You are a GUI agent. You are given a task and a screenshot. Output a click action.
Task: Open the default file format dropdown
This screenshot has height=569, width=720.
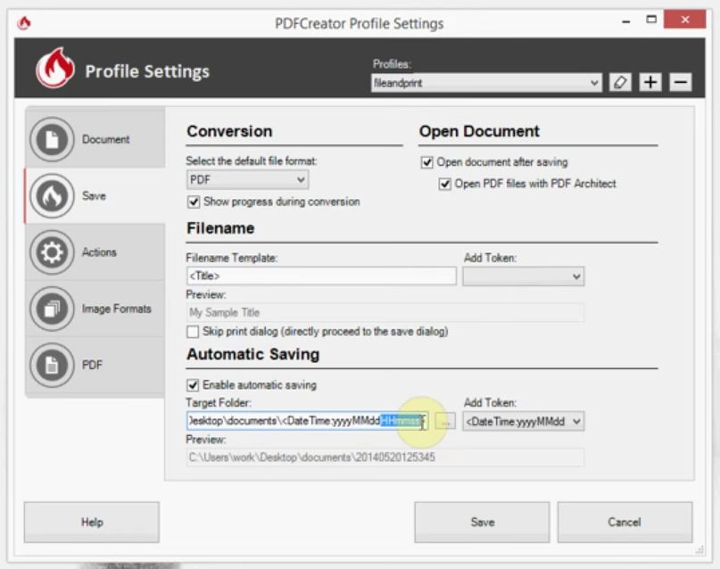click(x=245, y=181)
